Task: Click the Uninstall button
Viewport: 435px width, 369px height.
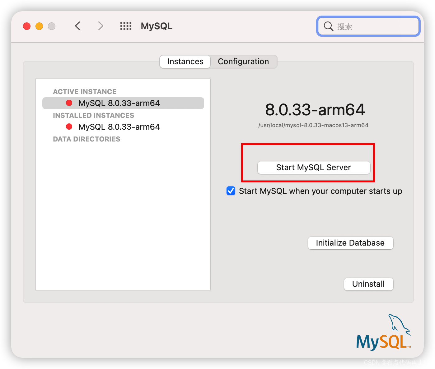Action: pyautogui.click(x=368, y=284)
